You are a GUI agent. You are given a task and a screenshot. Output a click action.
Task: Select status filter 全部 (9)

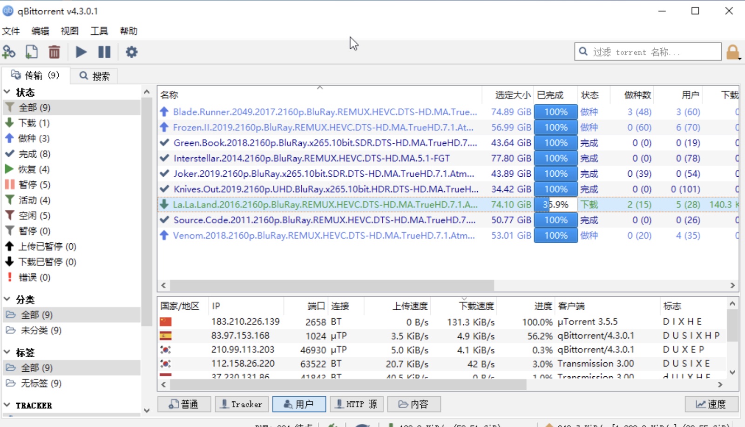[72, 107]
